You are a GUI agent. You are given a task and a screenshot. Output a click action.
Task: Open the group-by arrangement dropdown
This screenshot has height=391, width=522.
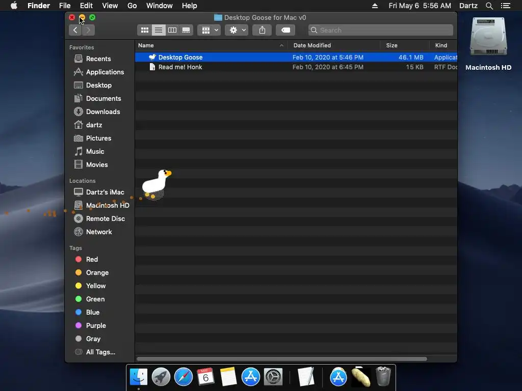[210, 30]
